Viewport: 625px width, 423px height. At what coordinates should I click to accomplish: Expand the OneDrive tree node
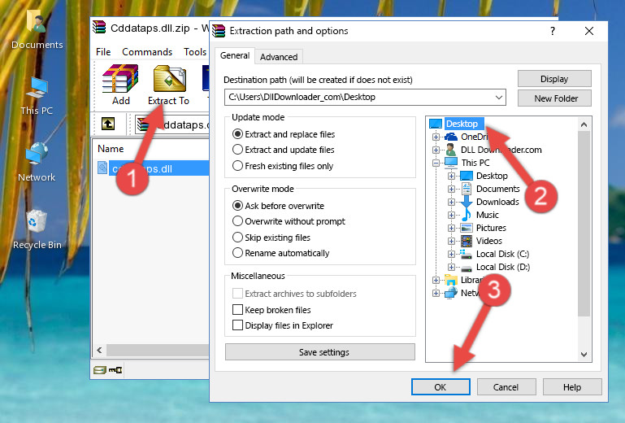click(x=436, y=137)
